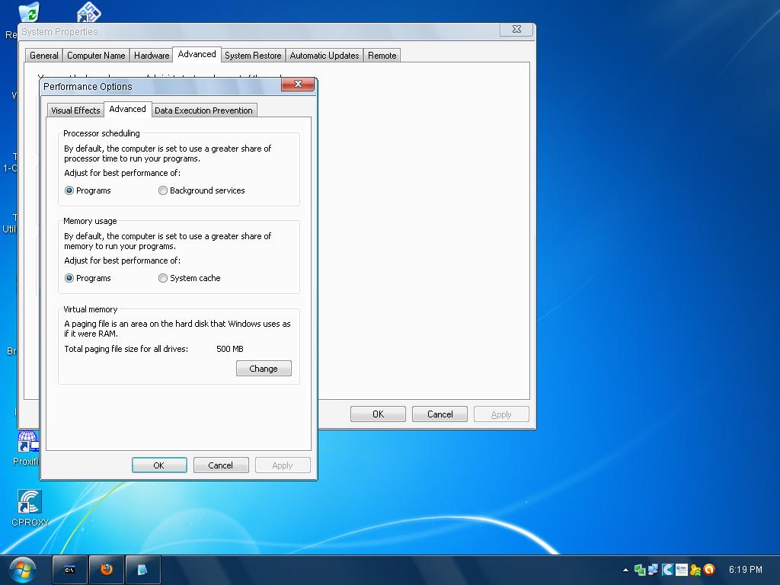Click the taskbar clock showing 6:19 PM

tap(745, 570)
